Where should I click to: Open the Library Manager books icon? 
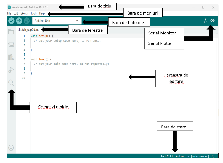coord(11,57)
